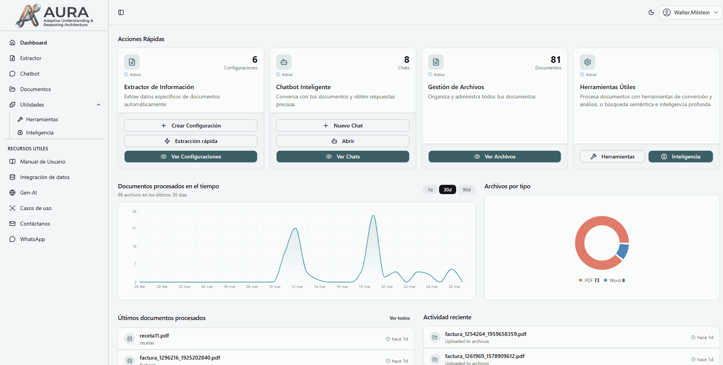The height and width of the screenshot is (365, 723).
Task: Open Casos de uso in sidebar
Action: 36,208
